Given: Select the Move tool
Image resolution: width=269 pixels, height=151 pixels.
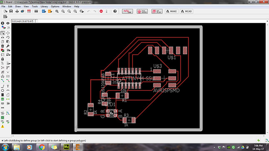Looking at the screenshot, I should pos(8,33).
